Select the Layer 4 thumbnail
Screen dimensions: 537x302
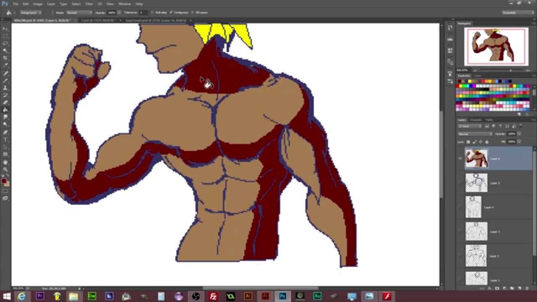pos(473,207)
